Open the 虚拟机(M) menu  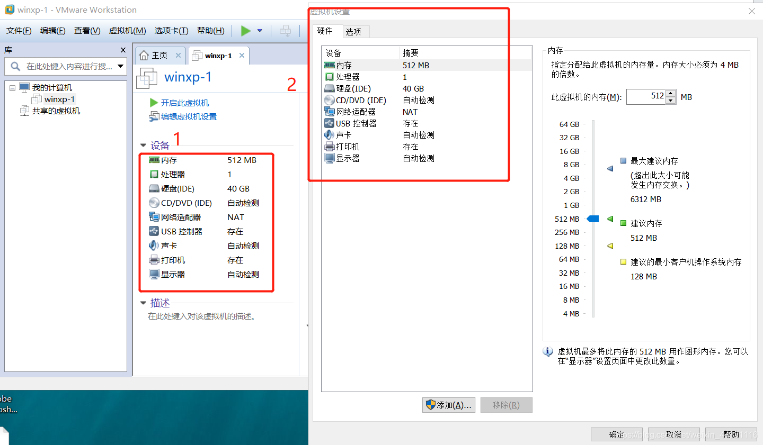(x=128, y=31)
